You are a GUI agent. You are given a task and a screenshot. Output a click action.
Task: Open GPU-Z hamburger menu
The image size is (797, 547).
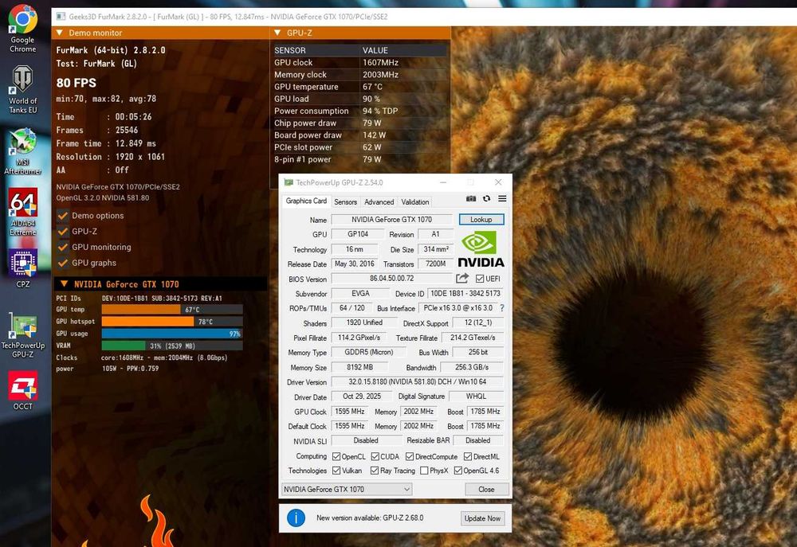click(502, 198)
